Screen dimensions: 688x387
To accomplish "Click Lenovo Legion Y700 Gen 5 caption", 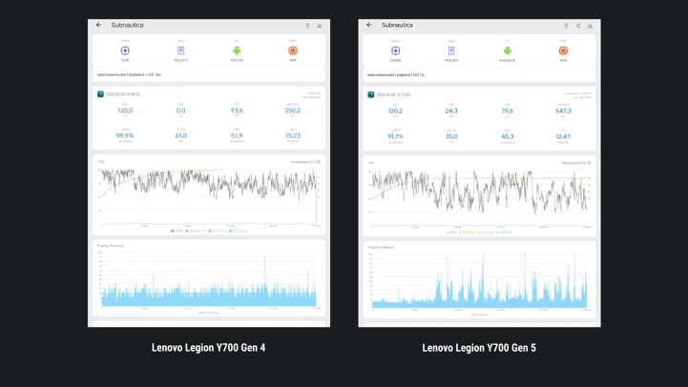I will click(x=479, y=348).
